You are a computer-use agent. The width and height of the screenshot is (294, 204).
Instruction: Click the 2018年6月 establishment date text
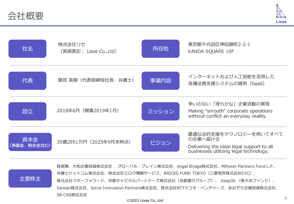tap(69, 110)
